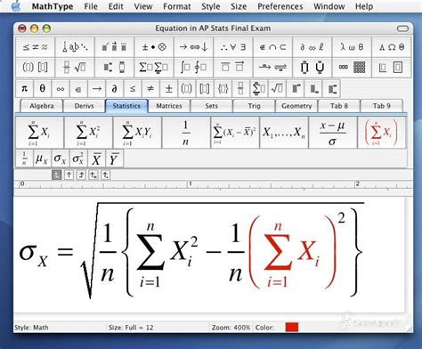The width and height of the screenshot is (422, 349).
Task: Open the integral templates palette
Action: click(x=193, y=68)
